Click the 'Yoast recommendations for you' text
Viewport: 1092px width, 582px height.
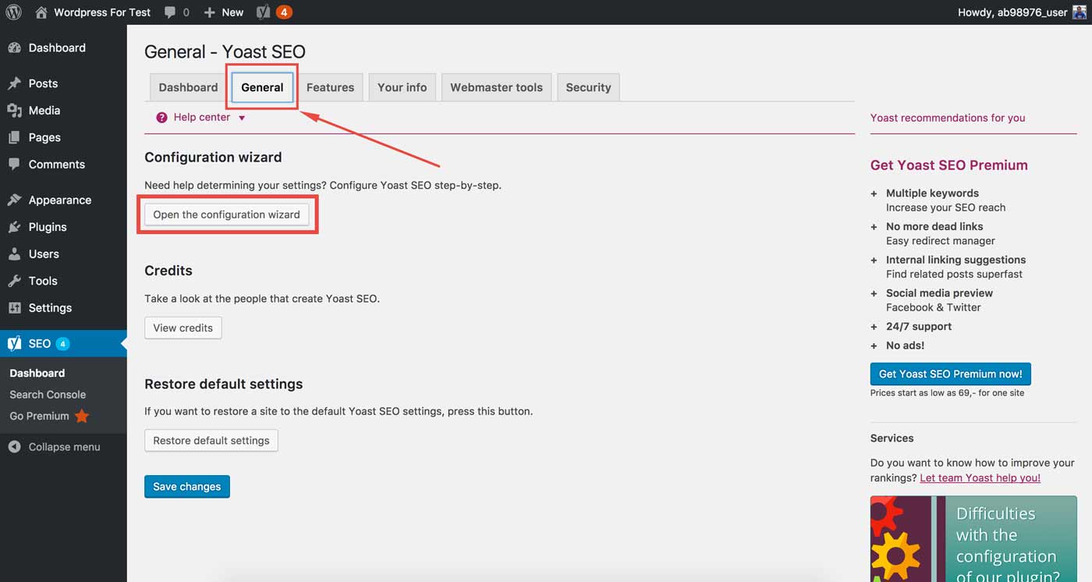click(x=948, y=118)
